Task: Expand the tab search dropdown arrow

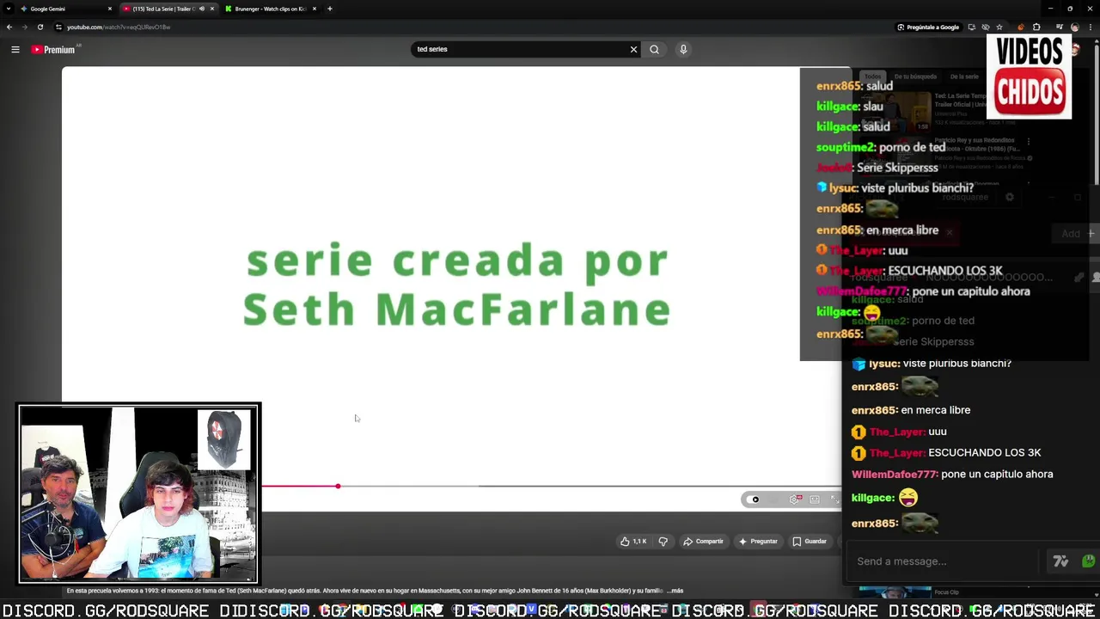Action: click(9, 9)
